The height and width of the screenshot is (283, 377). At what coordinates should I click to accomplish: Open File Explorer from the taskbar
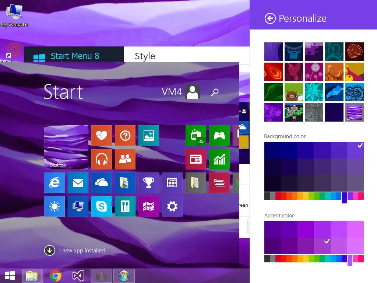32,276
